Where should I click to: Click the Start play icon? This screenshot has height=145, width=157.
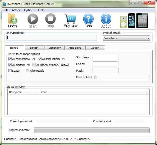[x=33, y=19]
